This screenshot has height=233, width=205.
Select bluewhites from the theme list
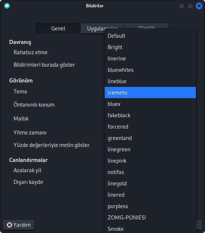pyautogui.click(x=150, y=70)
